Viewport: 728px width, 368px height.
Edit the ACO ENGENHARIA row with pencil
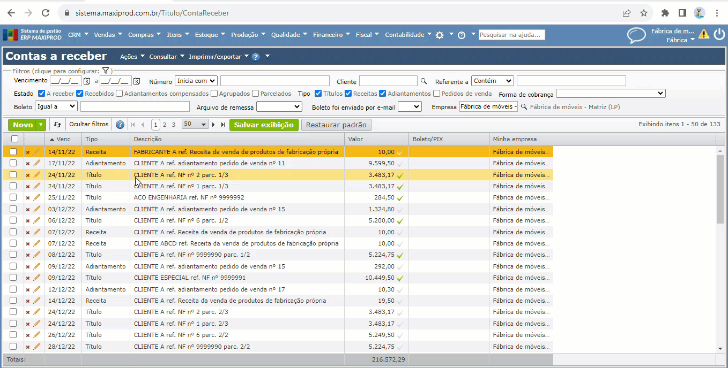[37, 197]
